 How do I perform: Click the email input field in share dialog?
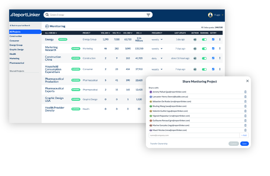tap(194, 135)
